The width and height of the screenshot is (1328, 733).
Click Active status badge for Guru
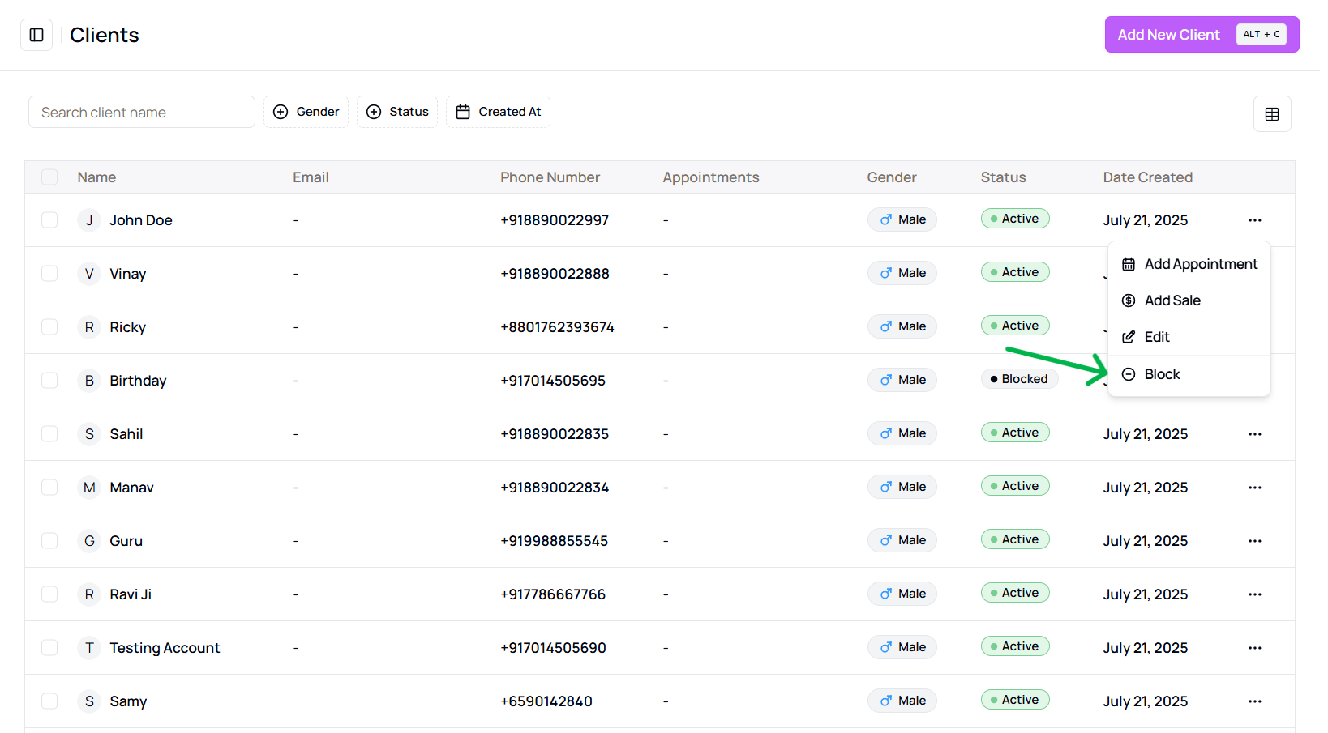[1015, 539]
